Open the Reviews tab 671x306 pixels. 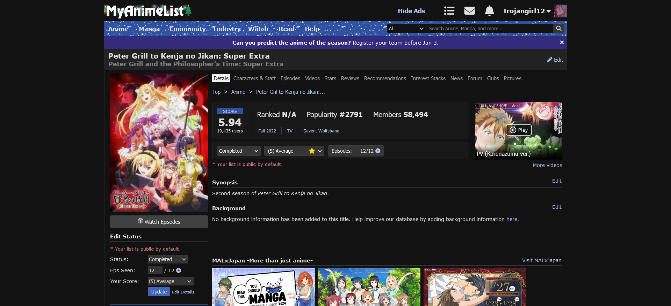coord(350,78)
